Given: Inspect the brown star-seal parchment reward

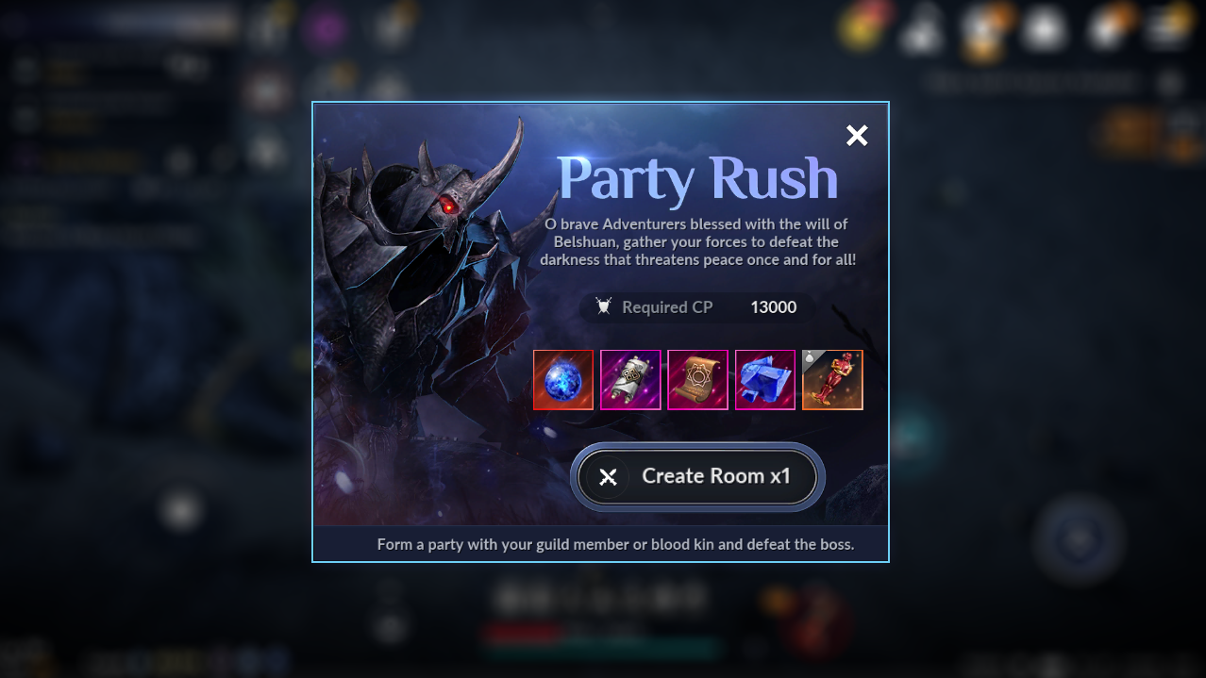Looking at the screenshot, I should (x=697, y=380).
